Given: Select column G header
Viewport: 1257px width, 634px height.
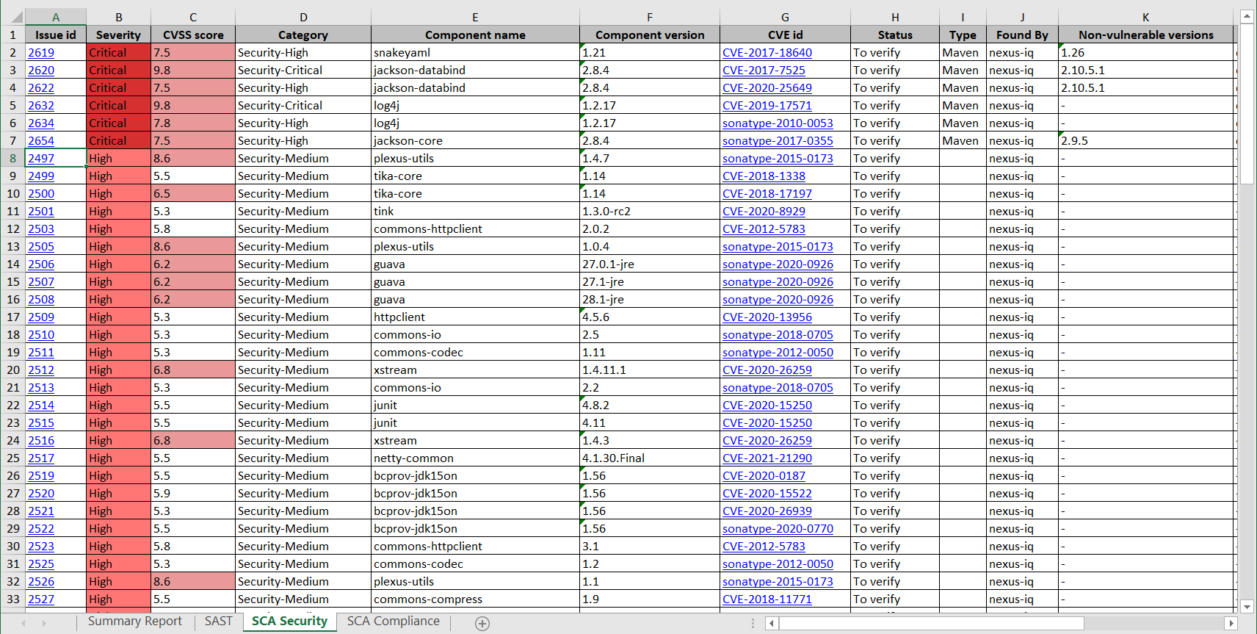Looking at the screenshot, I should point(785,17).
